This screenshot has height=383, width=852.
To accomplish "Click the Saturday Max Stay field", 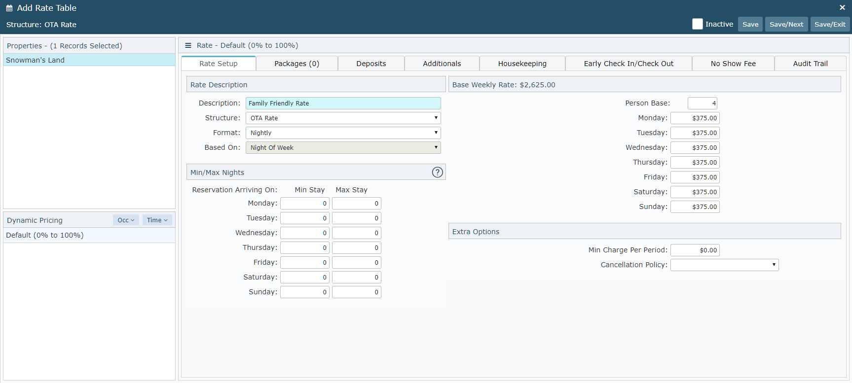I will point(356,277).
